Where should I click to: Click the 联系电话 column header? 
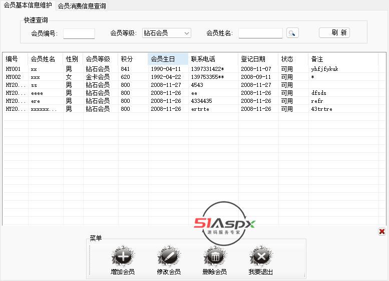pos(213,59)
